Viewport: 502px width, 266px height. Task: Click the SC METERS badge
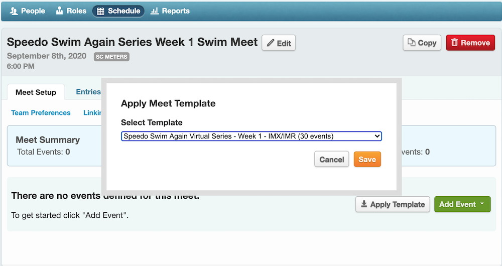[111, 57]
